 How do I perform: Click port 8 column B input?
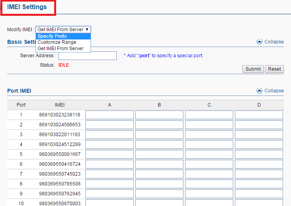tap(159, 184)
